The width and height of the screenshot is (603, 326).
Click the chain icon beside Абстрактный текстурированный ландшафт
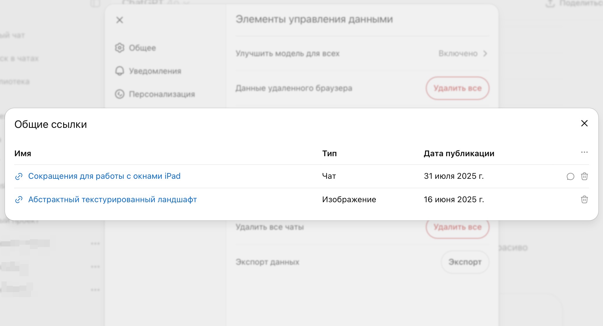pos(19,200)
